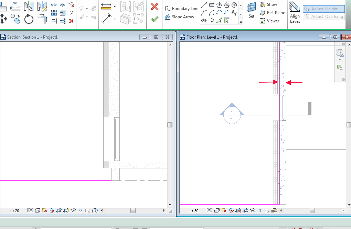The height and width of the screenshot is (229, 351).
Task: Choose the Pick Walls tool
Action: [227, 21]
